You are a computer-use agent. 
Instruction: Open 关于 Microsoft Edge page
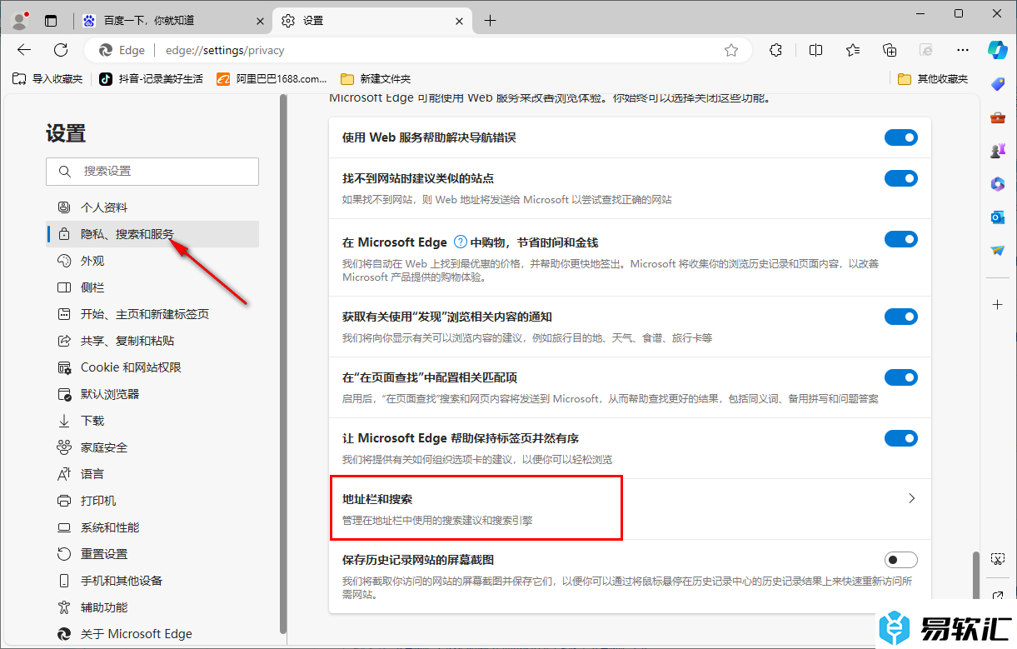(152, 634)
